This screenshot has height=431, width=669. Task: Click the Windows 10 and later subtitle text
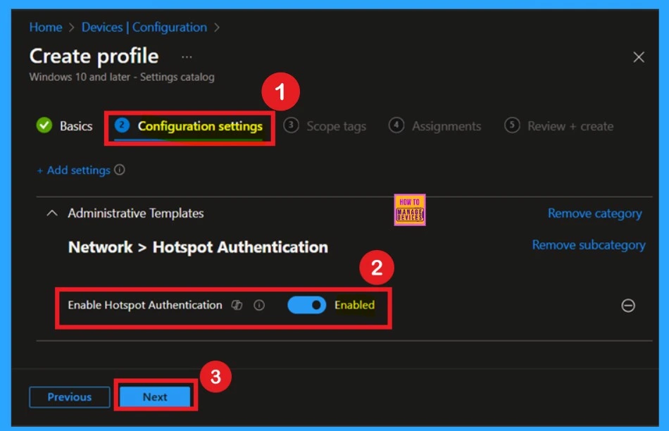tap(122, 77)
